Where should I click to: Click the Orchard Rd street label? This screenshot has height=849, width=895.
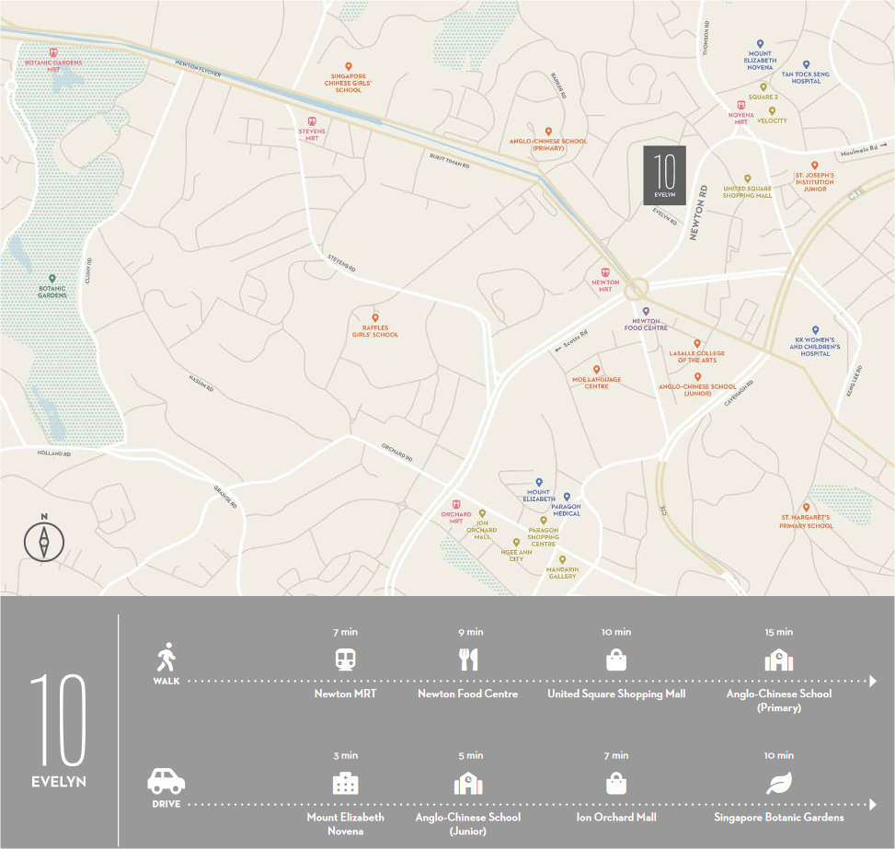tap(397, 452)
